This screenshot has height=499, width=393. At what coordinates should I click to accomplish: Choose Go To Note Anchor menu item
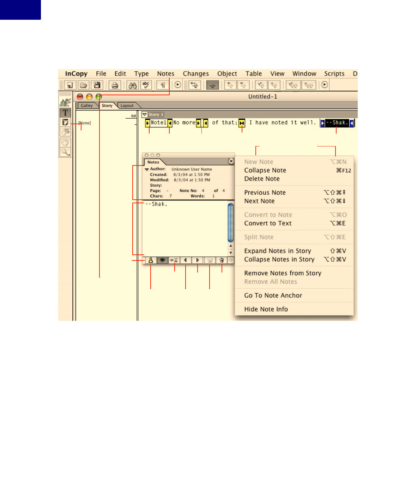(295, 295)
